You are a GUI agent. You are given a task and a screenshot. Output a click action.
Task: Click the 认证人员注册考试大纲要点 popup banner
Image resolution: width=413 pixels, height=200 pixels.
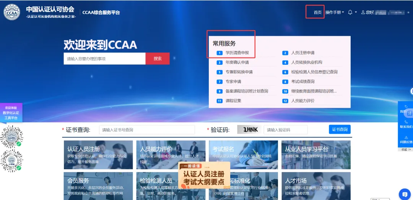point(204,175)
